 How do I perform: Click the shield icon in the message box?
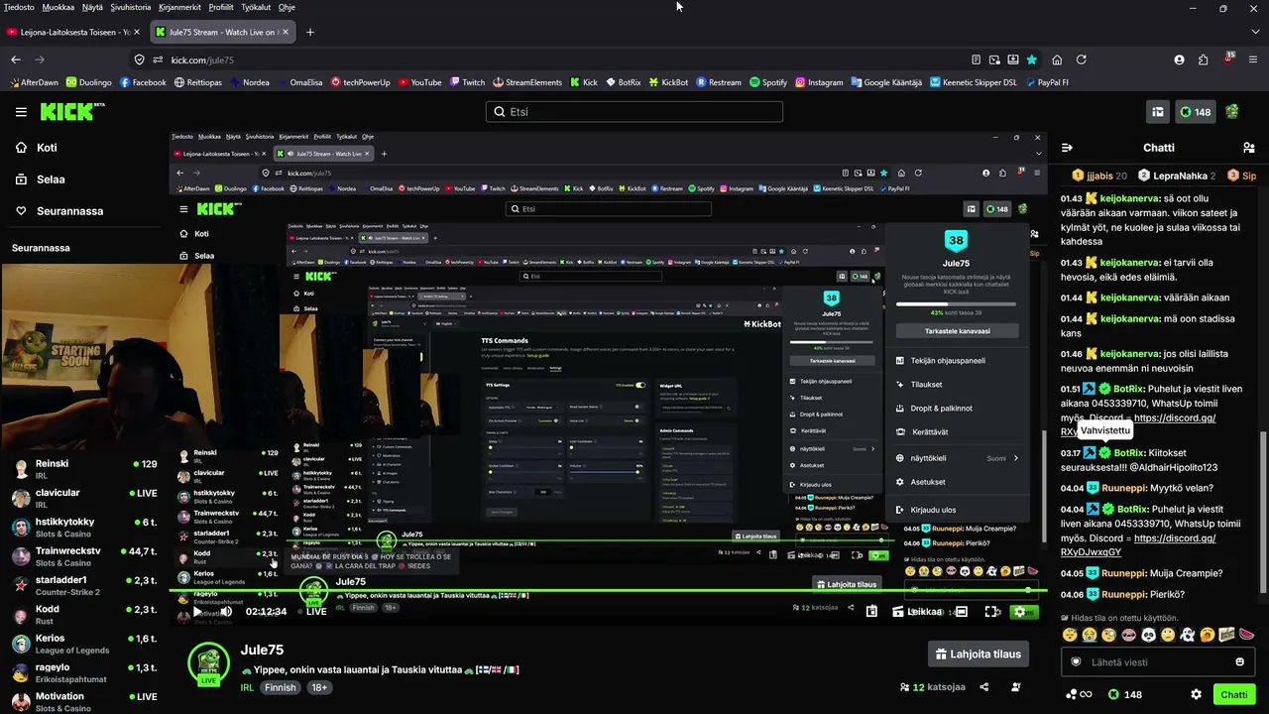(1077, 661)
